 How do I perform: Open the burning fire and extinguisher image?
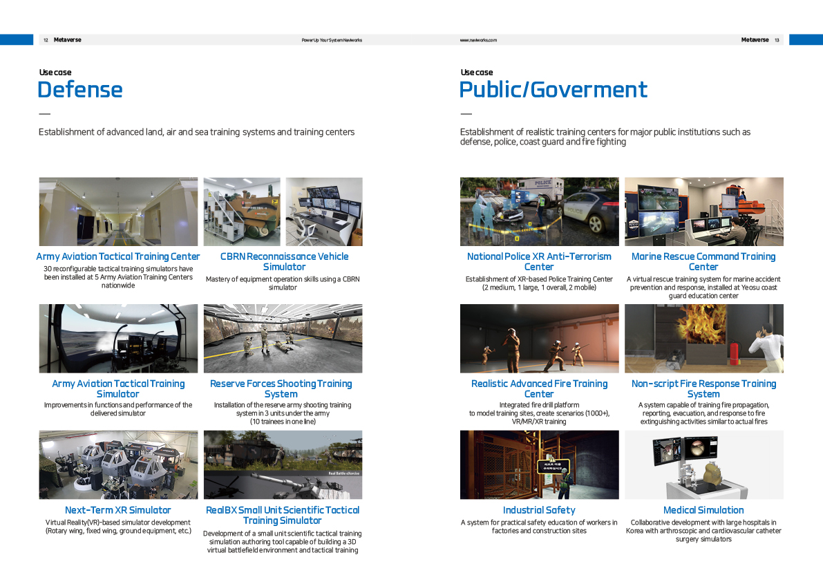(704, 339)
